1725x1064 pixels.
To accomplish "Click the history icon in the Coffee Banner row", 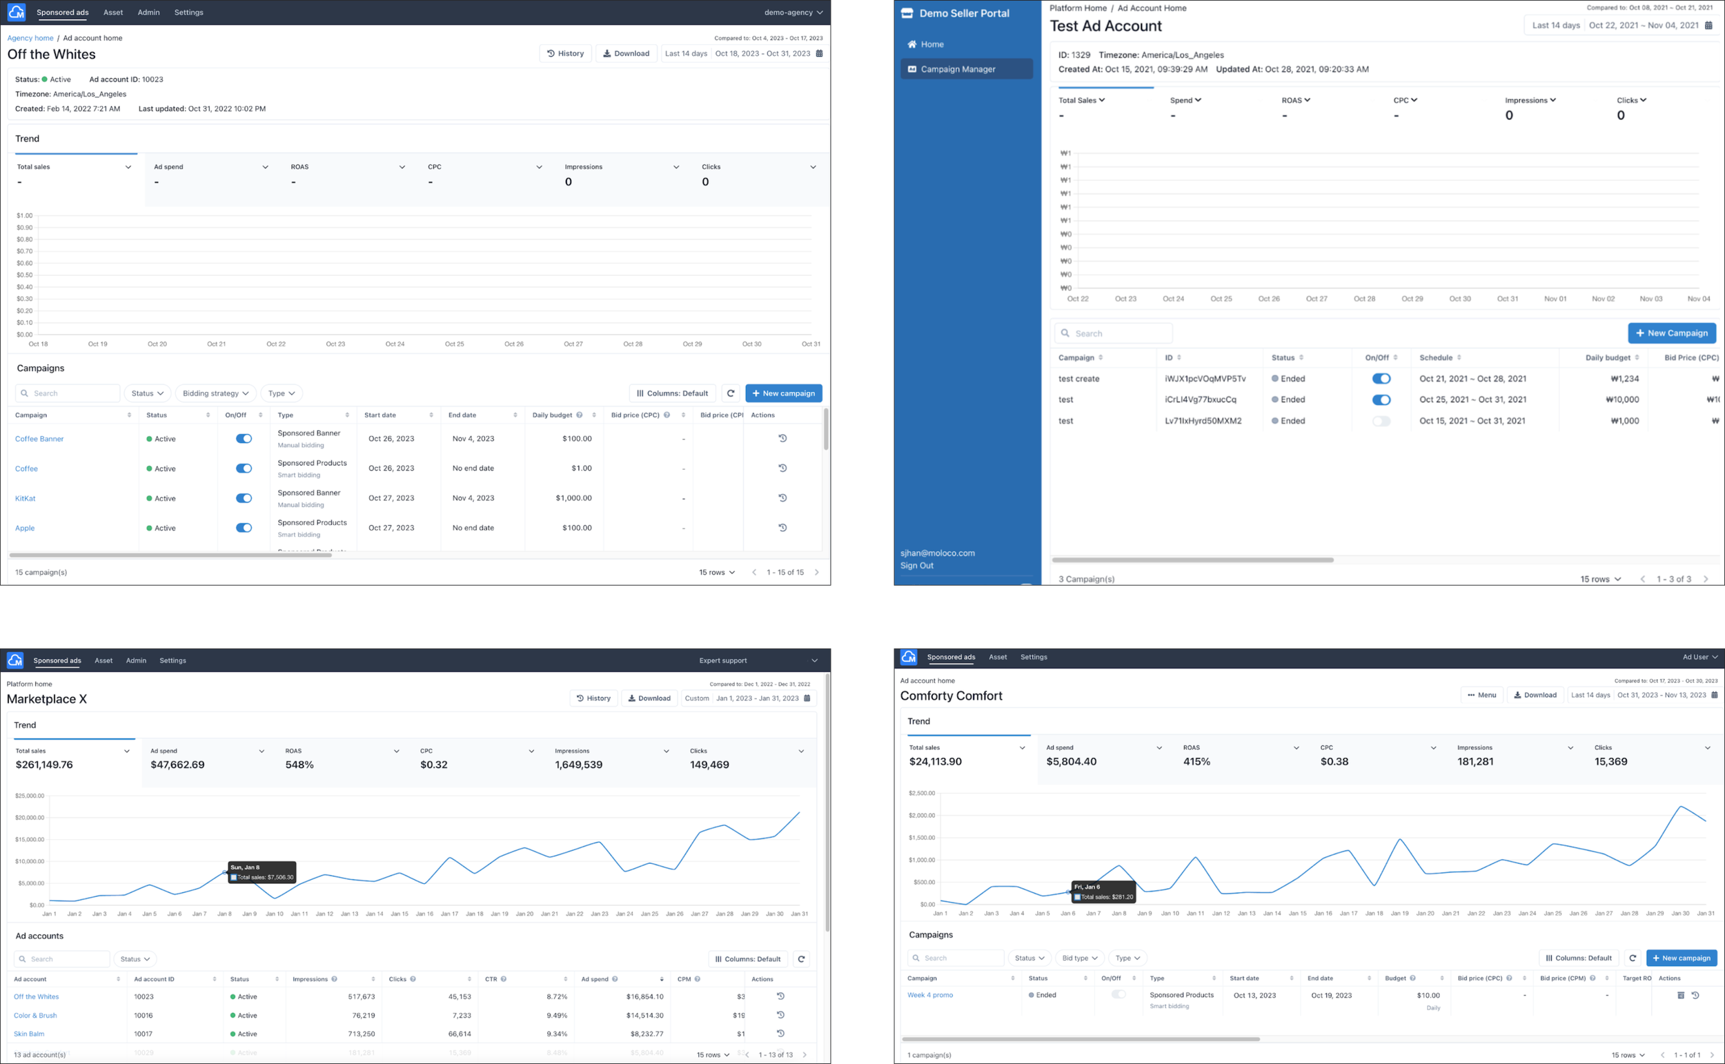I will point(782,438).
